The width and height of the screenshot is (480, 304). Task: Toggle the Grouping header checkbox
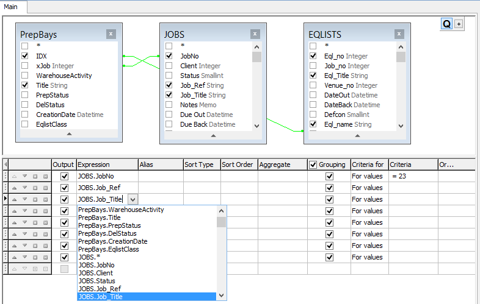click(313, 164)
